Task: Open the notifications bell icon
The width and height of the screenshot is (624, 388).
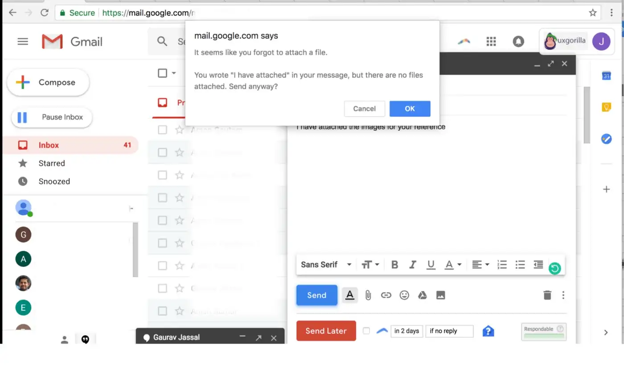Action: [x=518, y=41]
